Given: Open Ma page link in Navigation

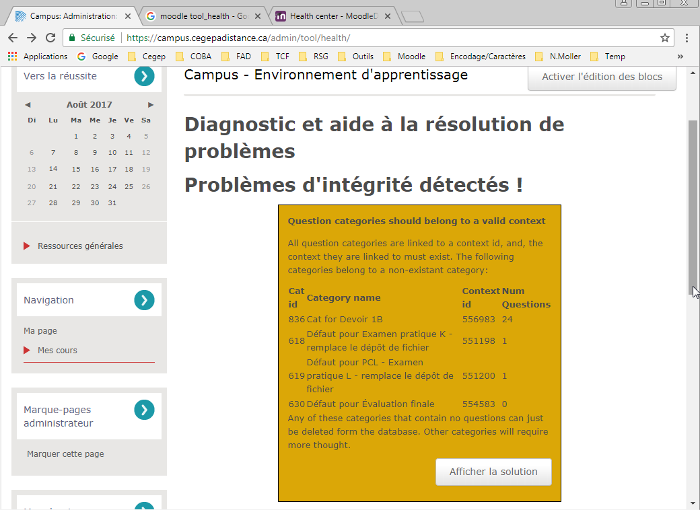Looking at the screenshot, I should pyautogui.click(x=40, y=331).
